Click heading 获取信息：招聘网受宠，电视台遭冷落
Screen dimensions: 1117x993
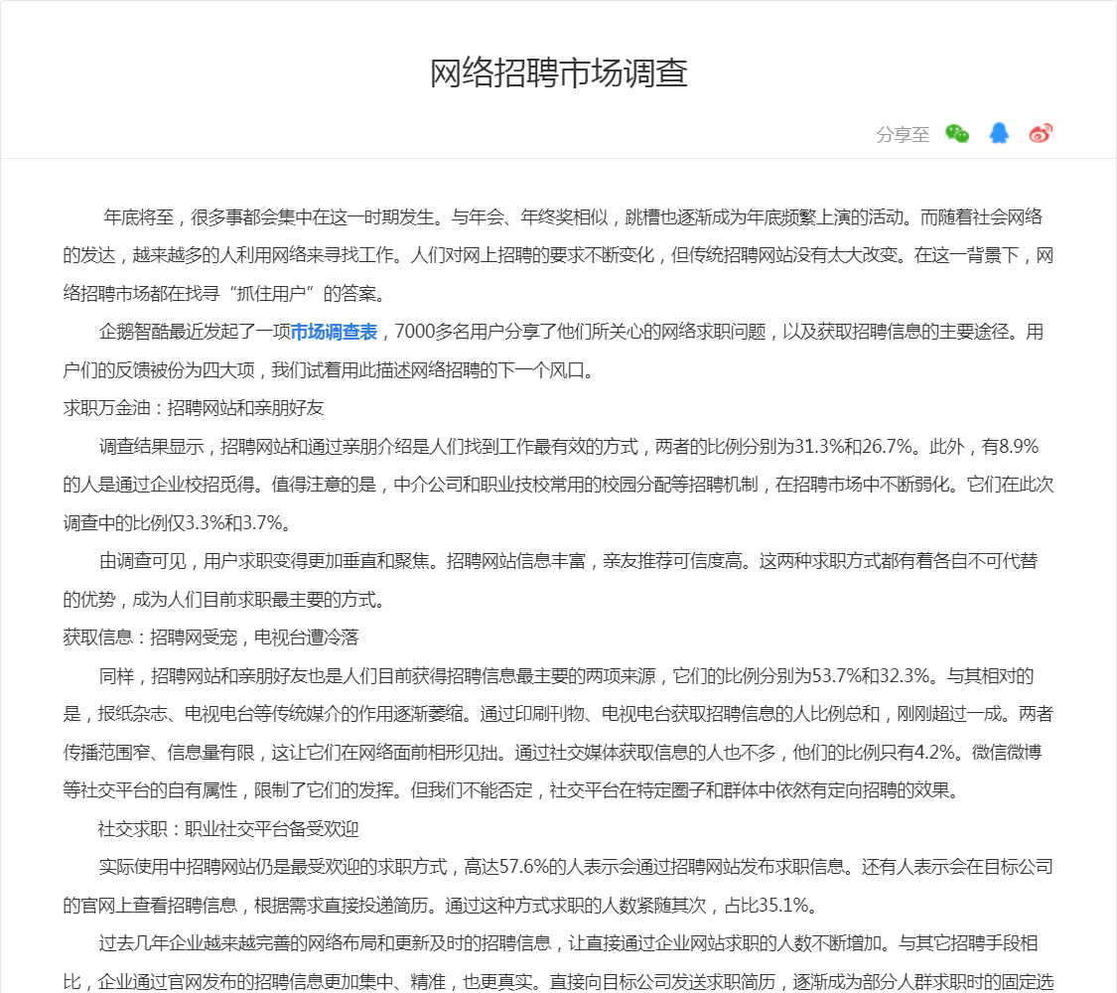tap(210, 638)
